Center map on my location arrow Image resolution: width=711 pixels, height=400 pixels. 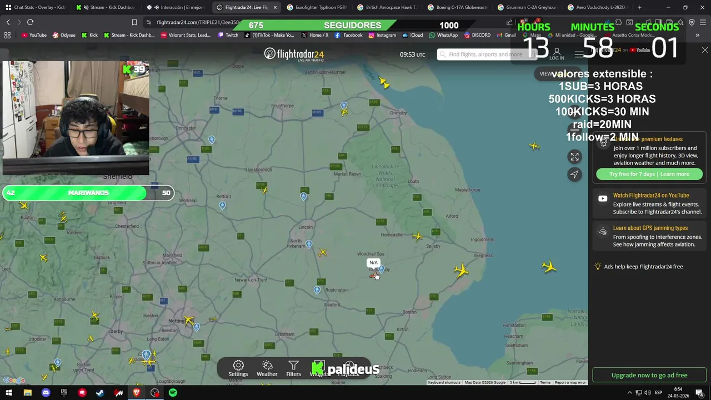tap(574, 174)
